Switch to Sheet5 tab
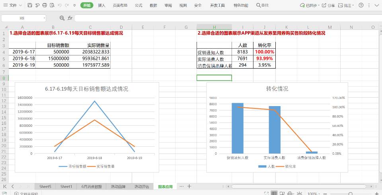 [x=45, y=187]
